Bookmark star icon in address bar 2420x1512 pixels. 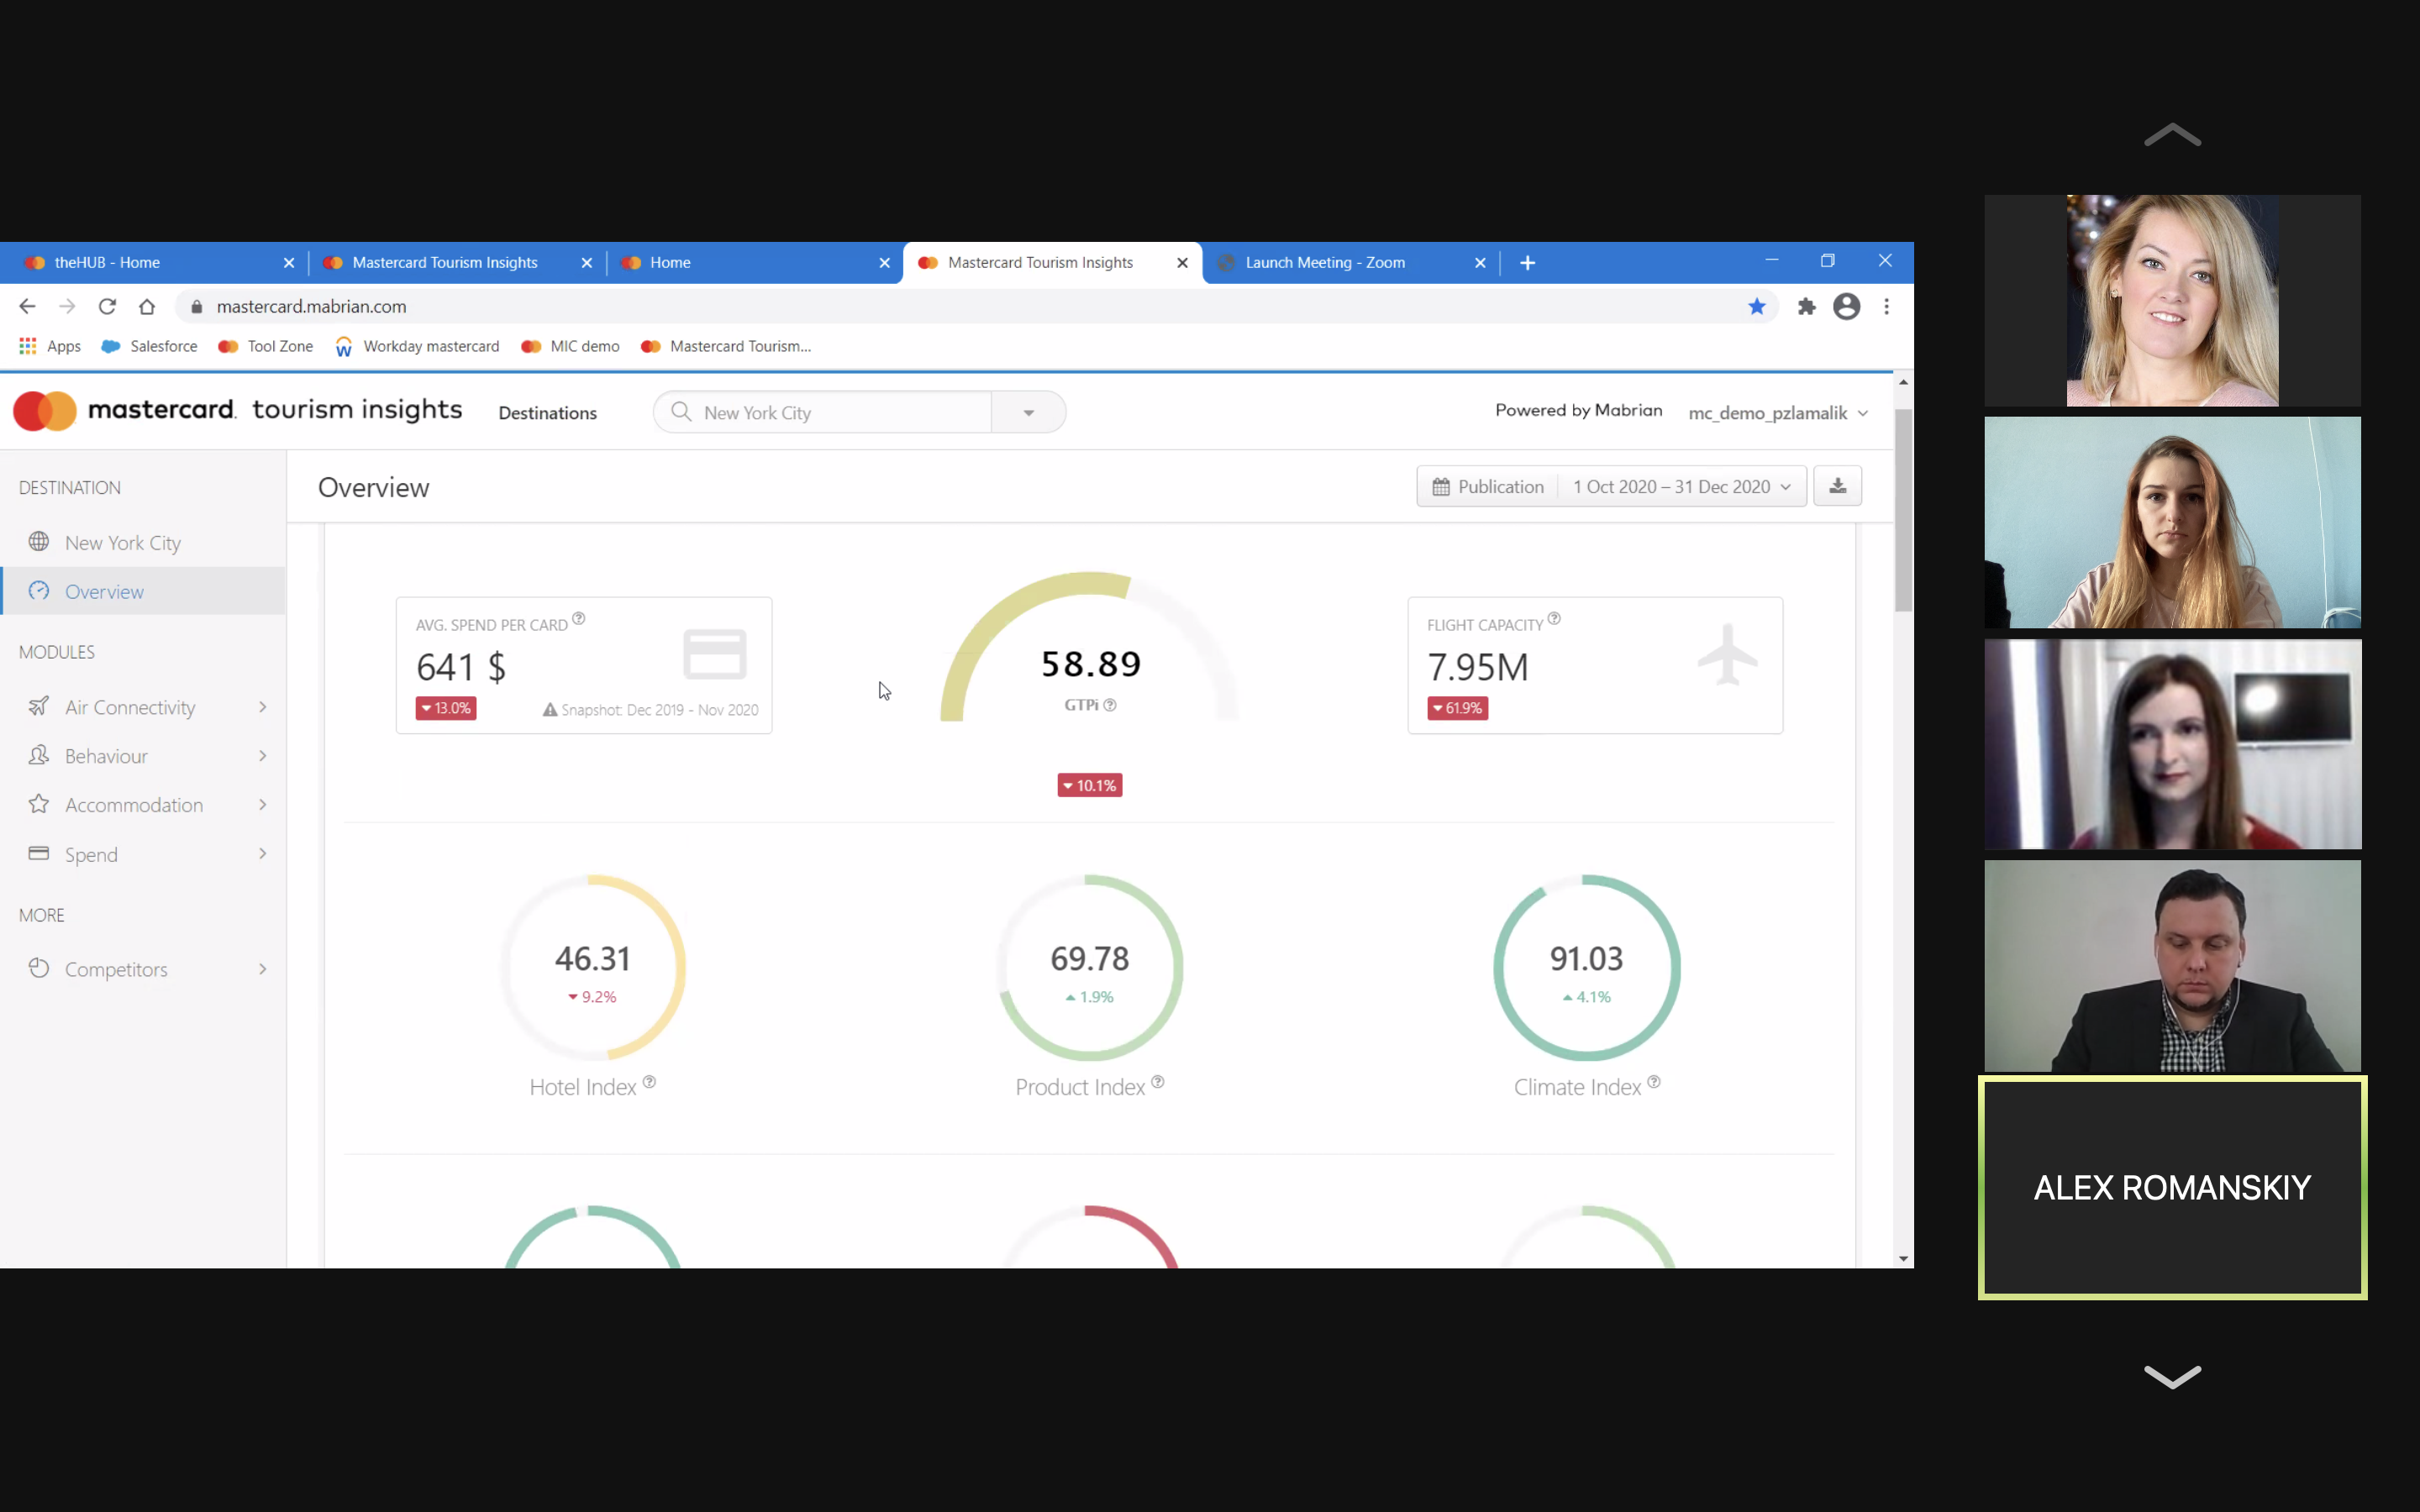(1756, 306)
